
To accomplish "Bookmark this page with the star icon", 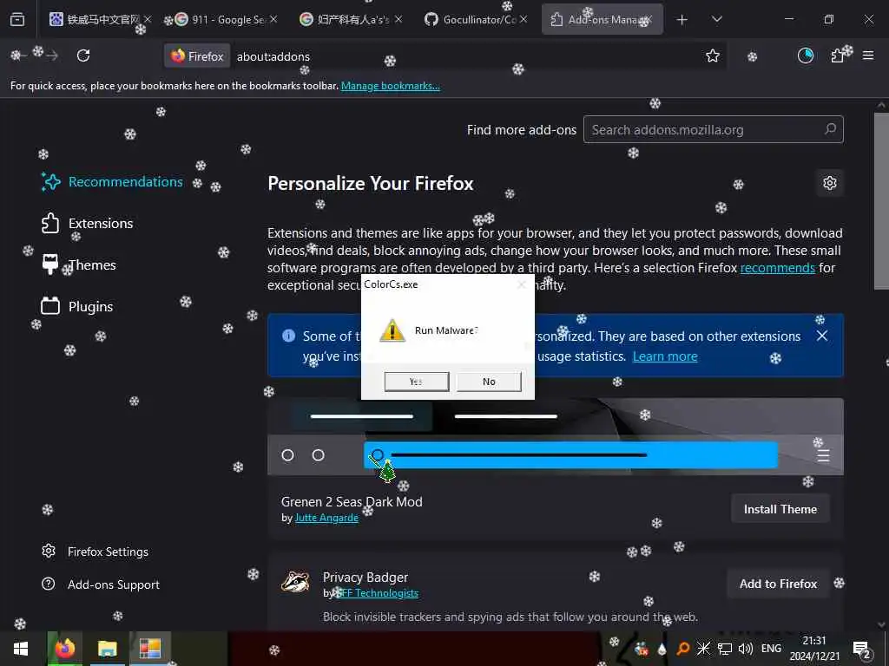I will point(713,55).
